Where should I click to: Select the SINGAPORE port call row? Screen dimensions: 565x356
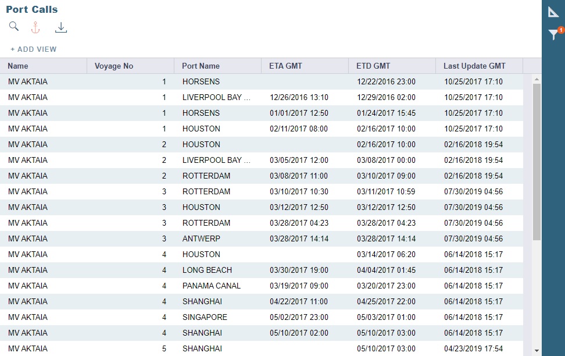click(x=233, y=317)
